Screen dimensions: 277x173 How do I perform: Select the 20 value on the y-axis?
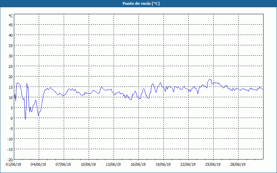11,77
